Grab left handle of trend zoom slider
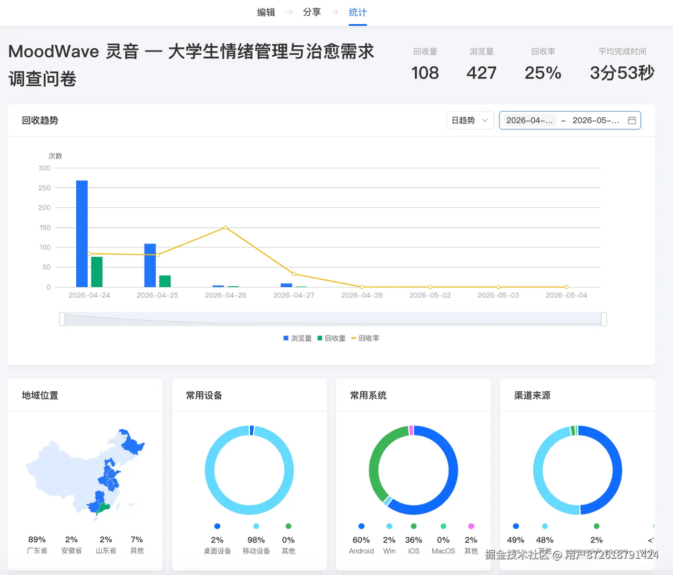The width and height of the screenshot is (673, 575). coord(62,319)
